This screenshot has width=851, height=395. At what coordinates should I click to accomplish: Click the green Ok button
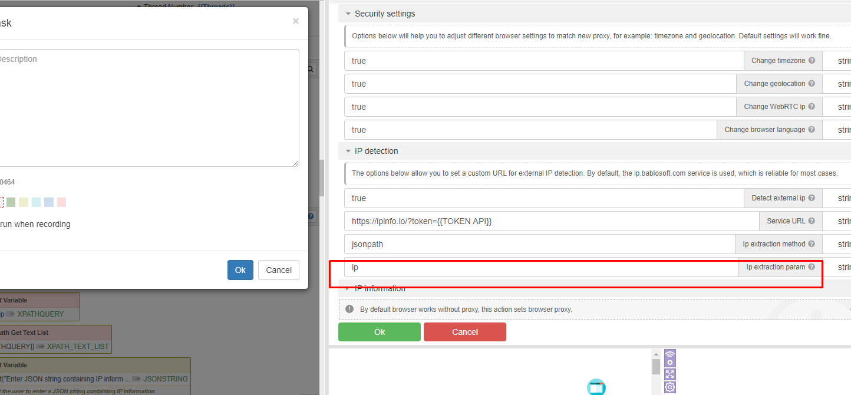coord(380,332)
